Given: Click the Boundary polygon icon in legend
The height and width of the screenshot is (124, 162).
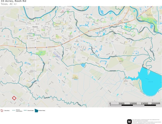Looking at the screenshot, I should (x=2, y=111).
